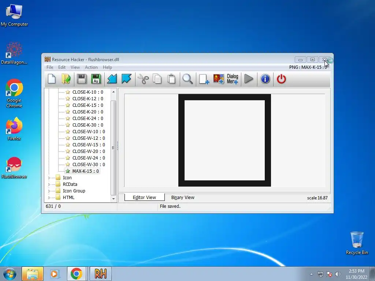
Task: Click the black square PNG preview image
Action: (224, 140)
